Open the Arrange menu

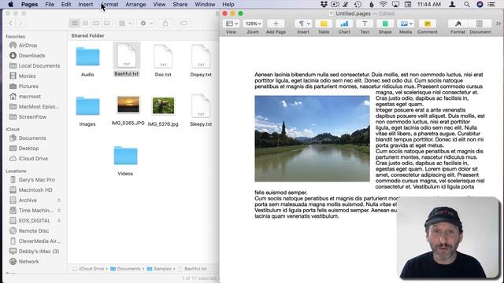pos(135,4)
